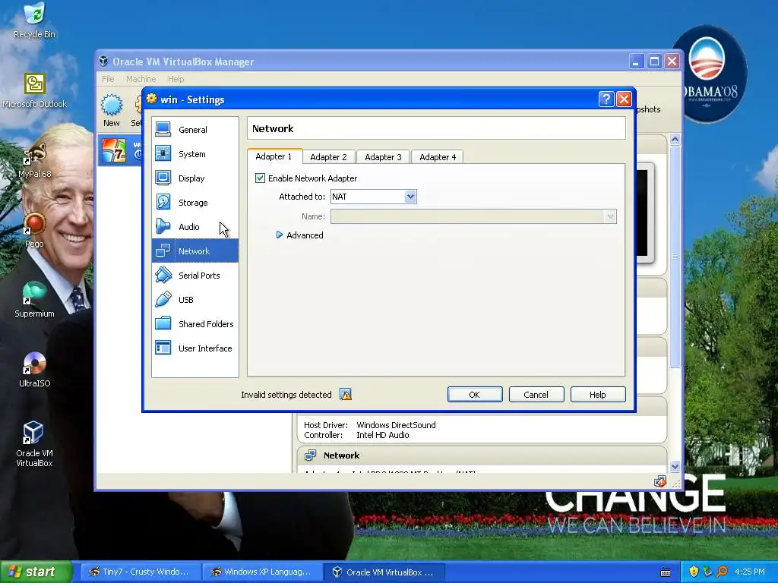Confirm settings with the OK button

coord(475,395)
